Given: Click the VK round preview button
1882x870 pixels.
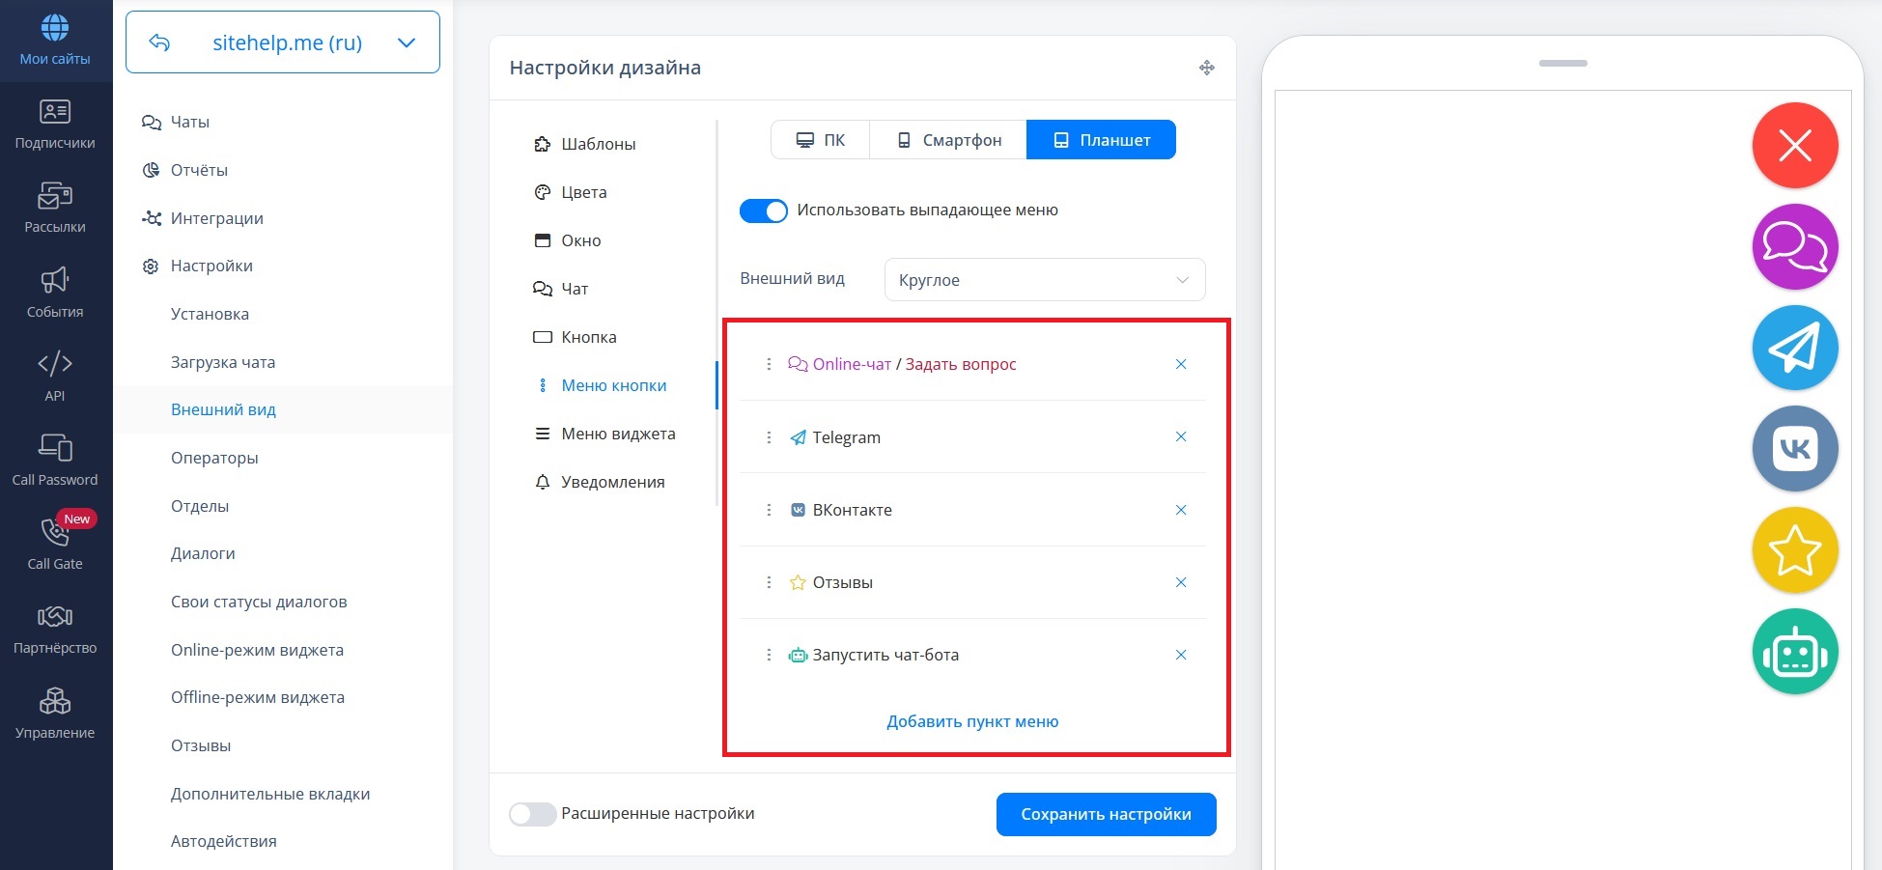Looking at the screenshot, I should click(1794, 449).
